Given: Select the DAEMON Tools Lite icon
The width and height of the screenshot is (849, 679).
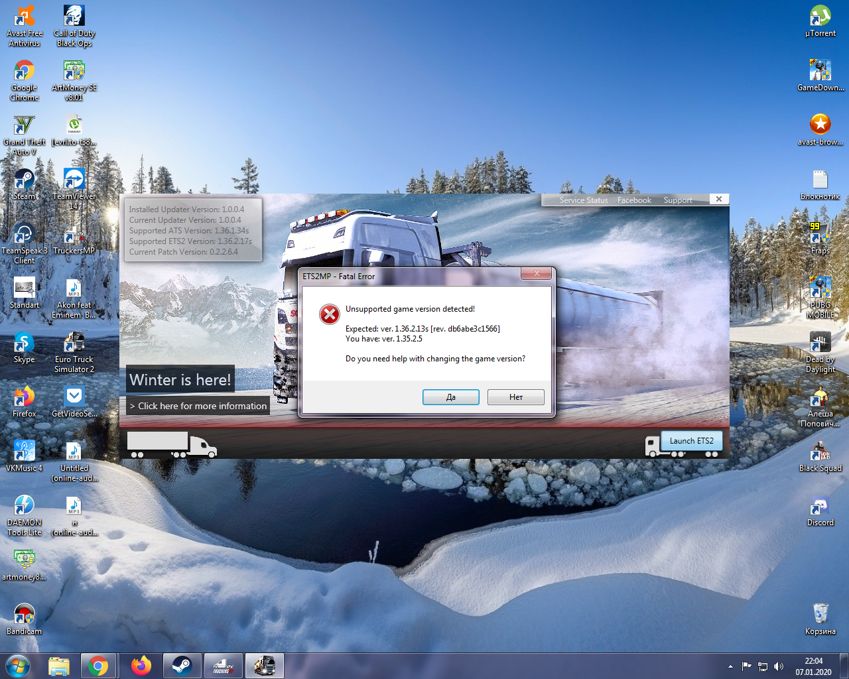Looking at the screenshot, I should [25, 516].
